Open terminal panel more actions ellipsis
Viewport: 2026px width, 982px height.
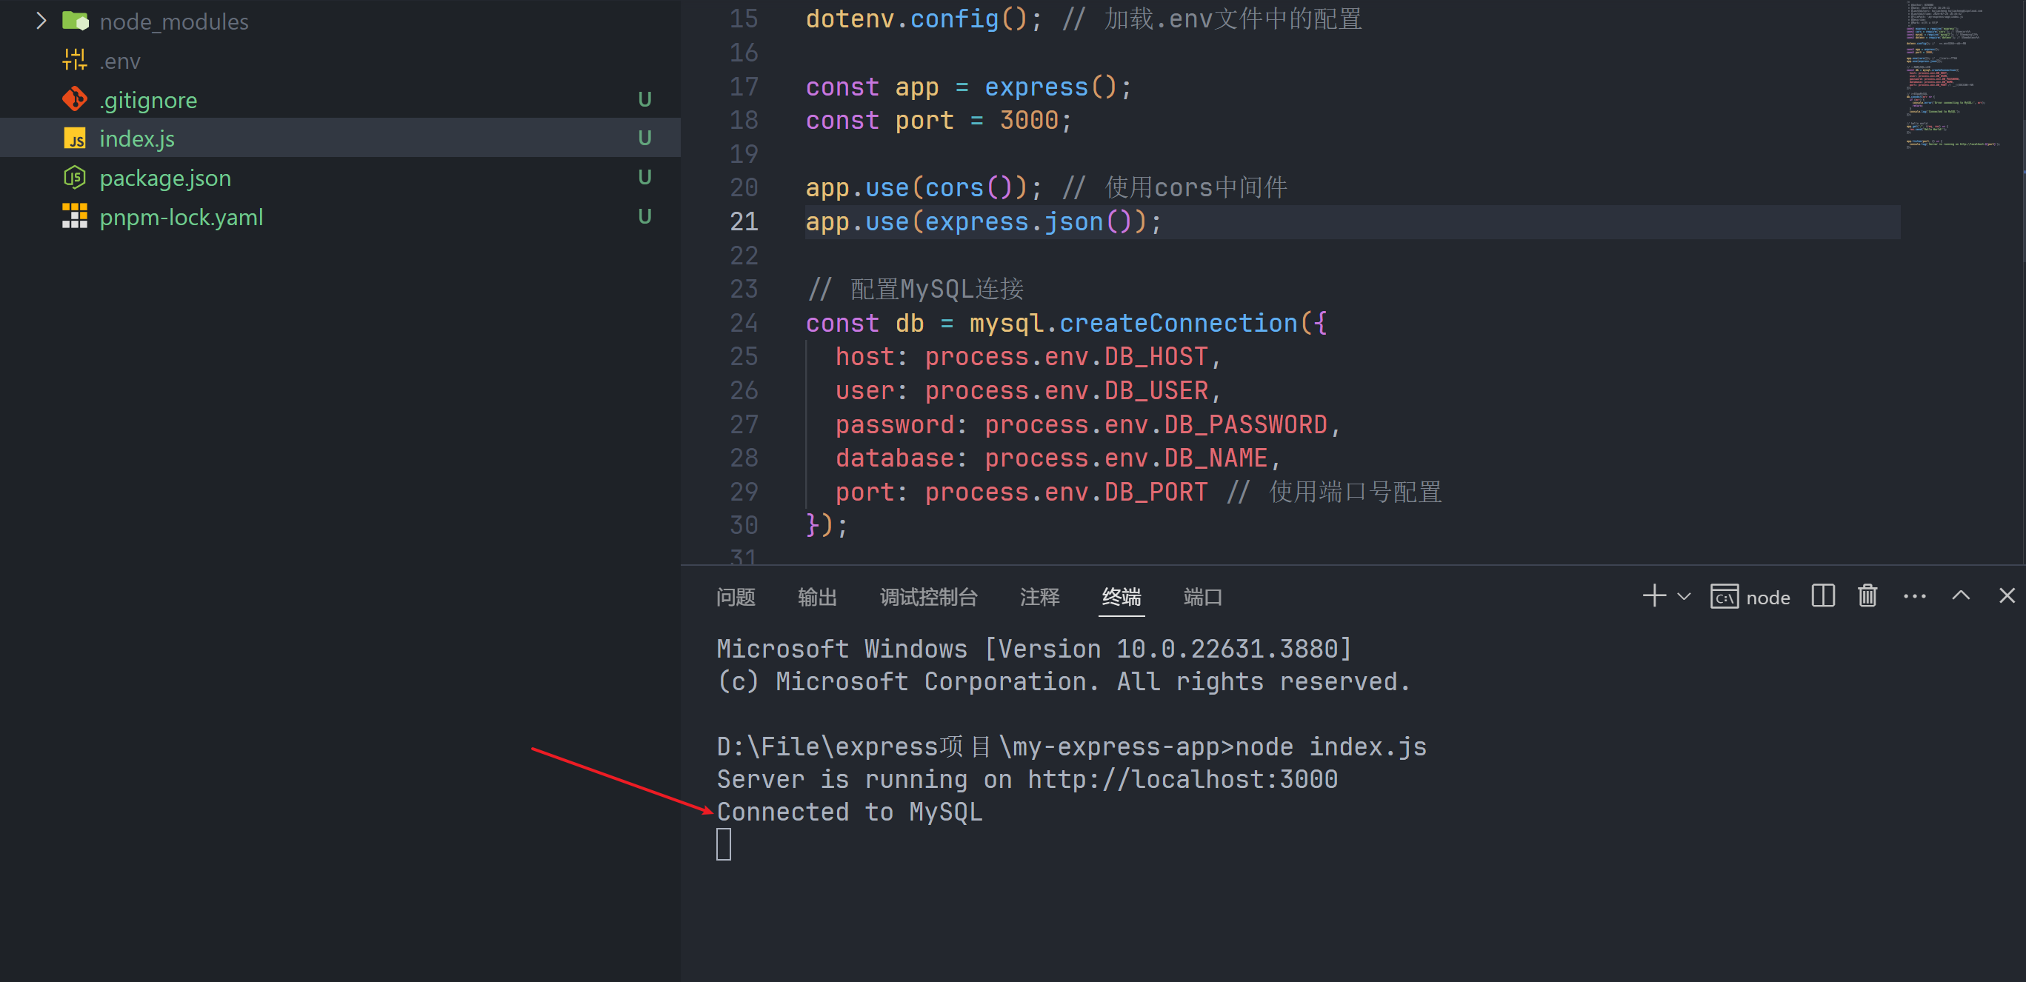pyautogui.click(x=1913, y=597)
